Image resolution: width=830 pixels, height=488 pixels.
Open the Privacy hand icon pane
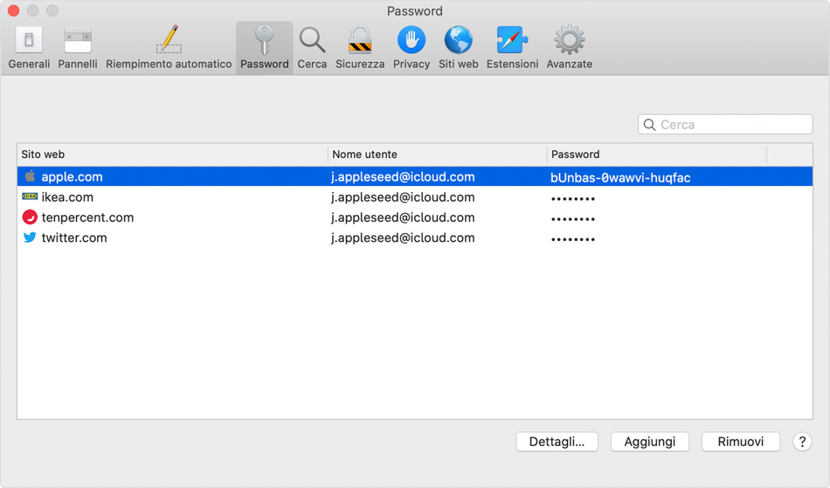[411, 47]
